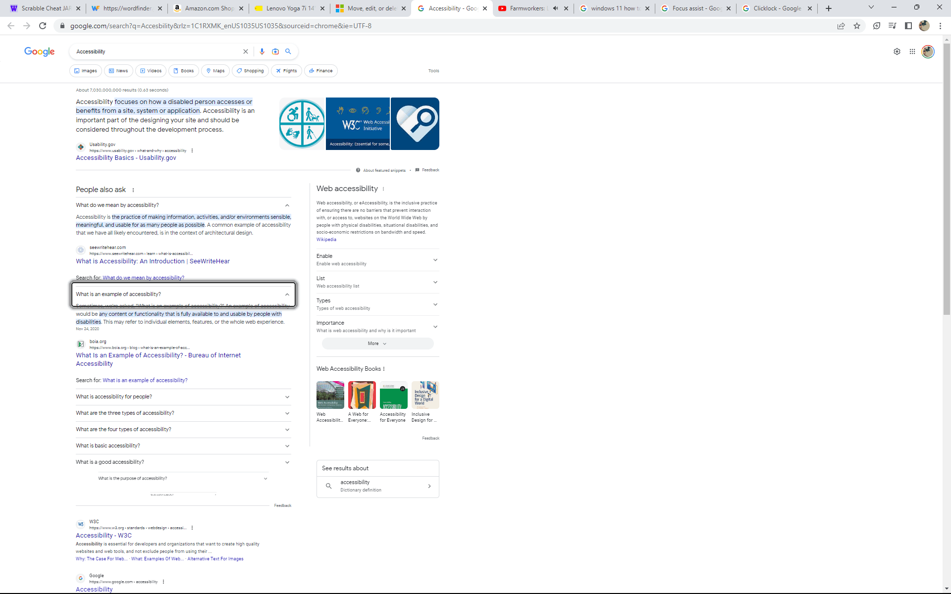The width and height of the screenshot is (951, 594).
Task: Collapse 'What do we mean by accessibility?' question
Action: (287, 205)
